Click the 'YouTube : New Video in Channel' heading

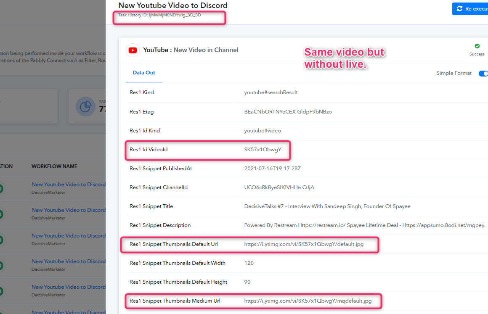pos(191,50)
